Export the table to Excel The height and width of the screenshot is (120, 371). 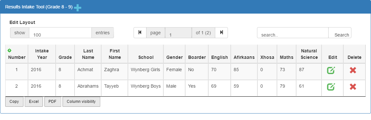34,102
